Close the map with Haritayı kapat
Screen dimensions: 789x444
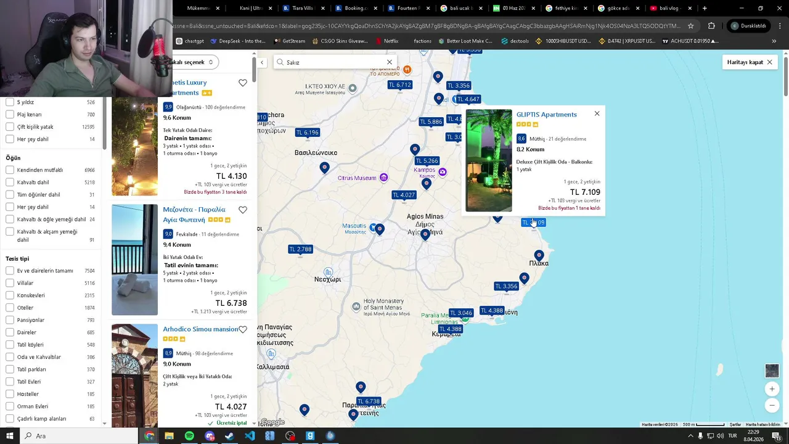click(750, 62)
